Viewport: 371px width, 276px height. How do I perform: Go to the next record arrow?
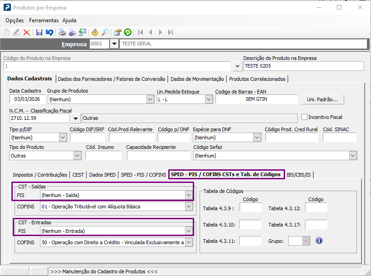160,32
